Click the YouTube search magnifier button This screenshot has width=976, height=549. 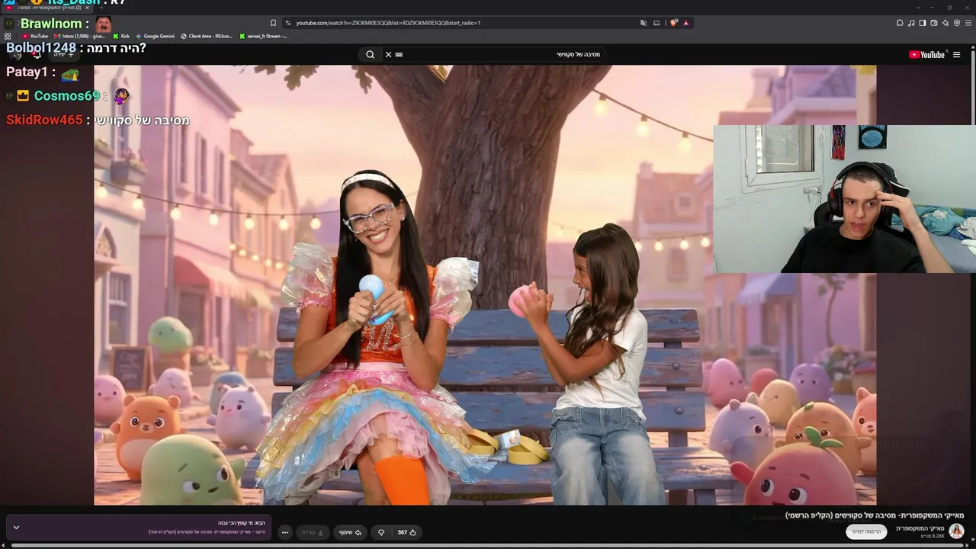pos(370,55)
